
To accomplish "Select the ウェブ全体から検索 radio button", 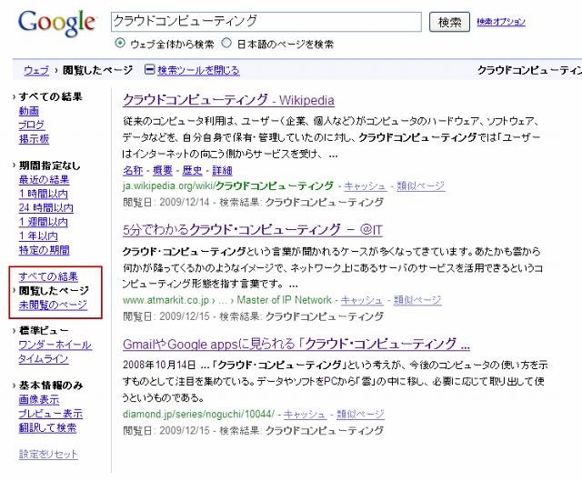I will click(120, 43).
